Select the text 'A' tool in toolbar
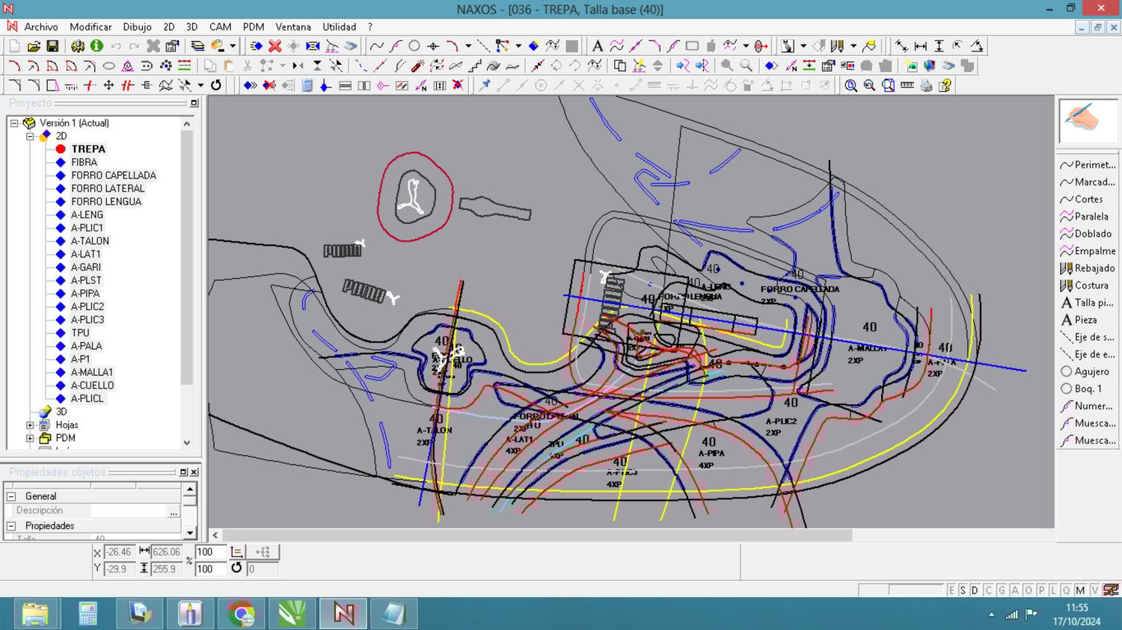 tap(597, 46)
